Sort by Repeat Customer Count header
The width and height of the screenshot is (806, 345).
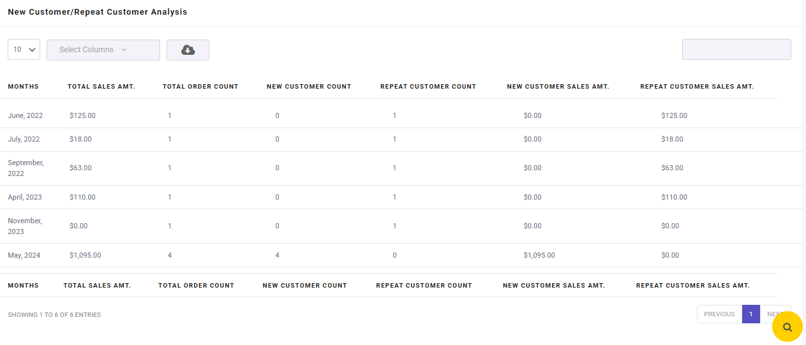428,87
